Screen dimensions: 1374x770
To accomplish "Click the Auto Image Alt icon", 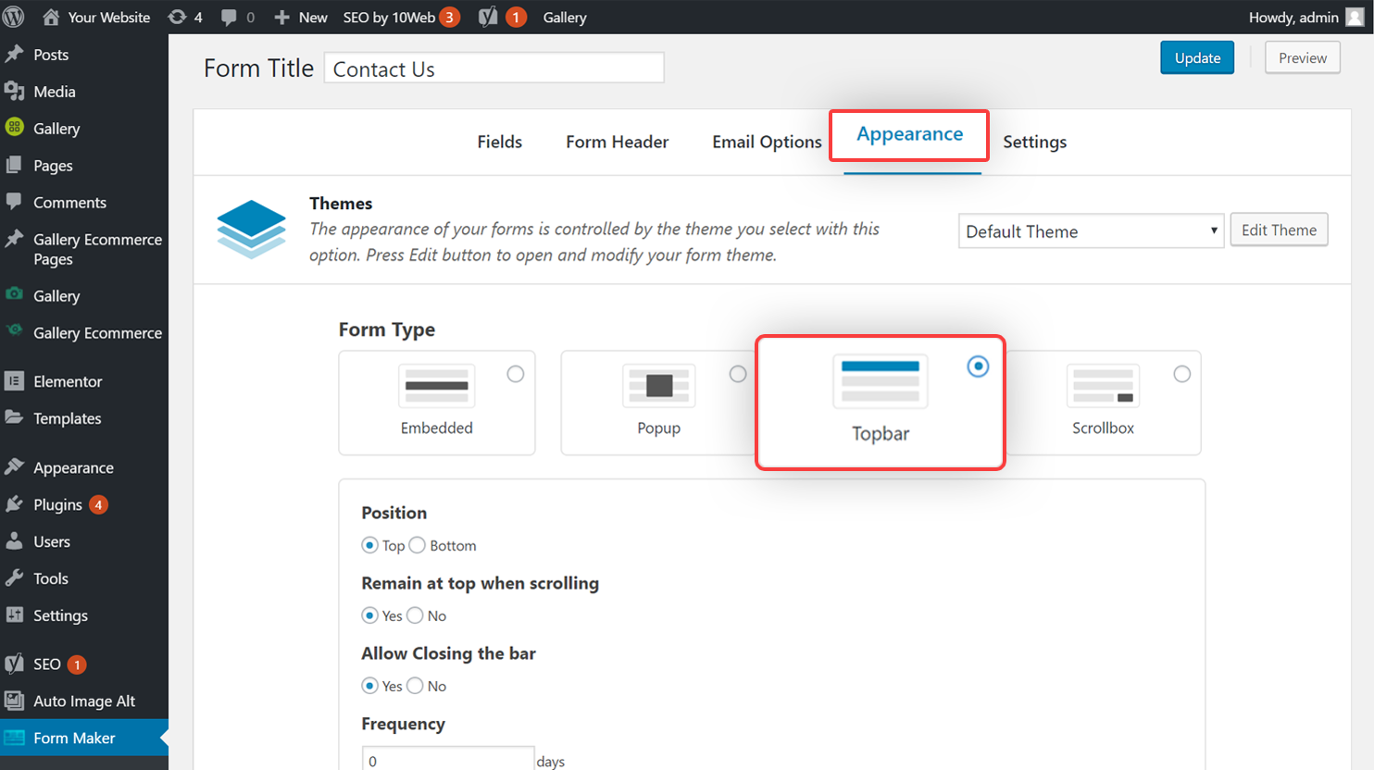I will (14, 701).
